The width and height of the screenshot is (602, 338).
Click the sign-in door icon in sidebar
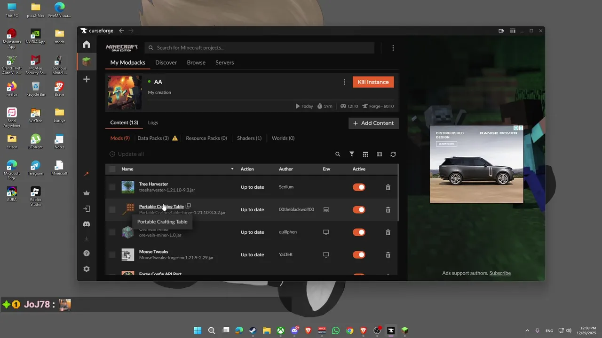[x=87, y=209]
